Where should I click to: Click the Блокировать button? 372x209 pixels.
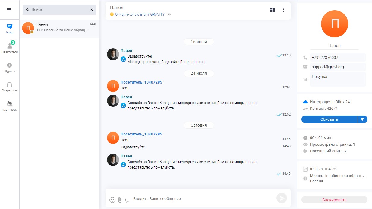click(x=334, y=200)
